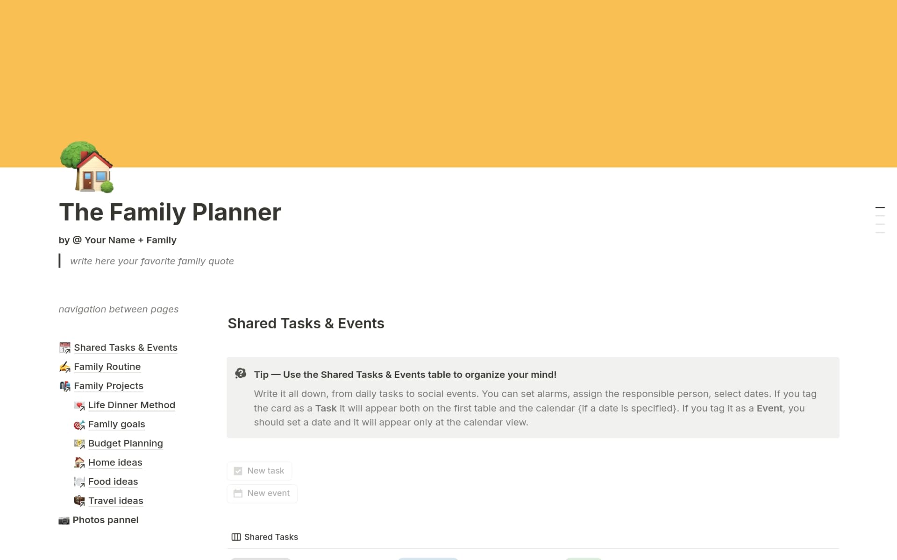This screenshot has width=897, height=560.
Task: Click the board view icon beside Shared Tasks heading
Action: pyautogui.click(x=236, y=537)
